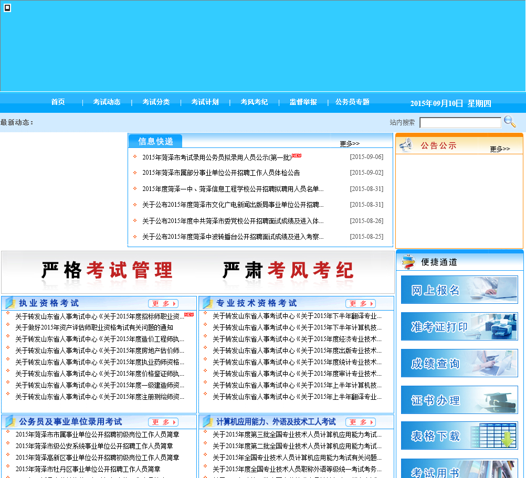Open 经济专业技术 notice link

(297, 339)
